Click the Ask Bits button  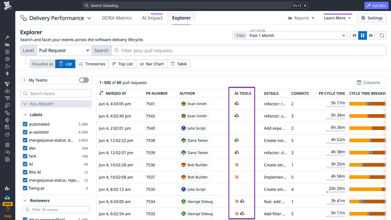point(376,5)
